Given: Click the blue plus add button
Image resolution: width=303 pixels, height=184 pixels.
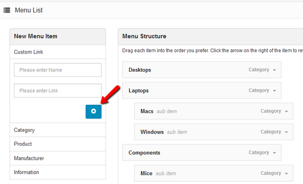Looking at the screenshot, I should click(x=94, y=112).
